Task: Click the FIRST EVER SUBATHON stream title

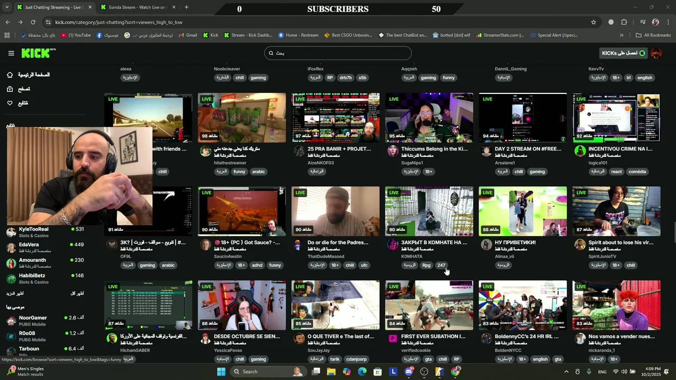Action: 434,336
